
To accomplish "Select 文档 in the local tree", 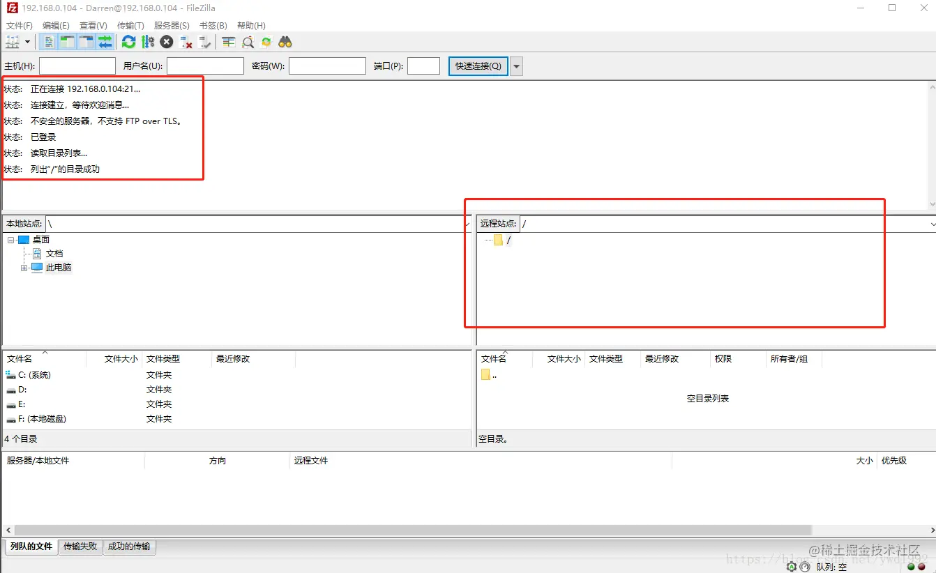I will tap(54, 253).
